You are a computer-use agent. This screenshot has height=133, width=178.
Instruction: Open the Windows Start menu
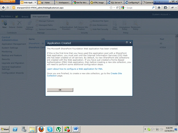[5, 129]
